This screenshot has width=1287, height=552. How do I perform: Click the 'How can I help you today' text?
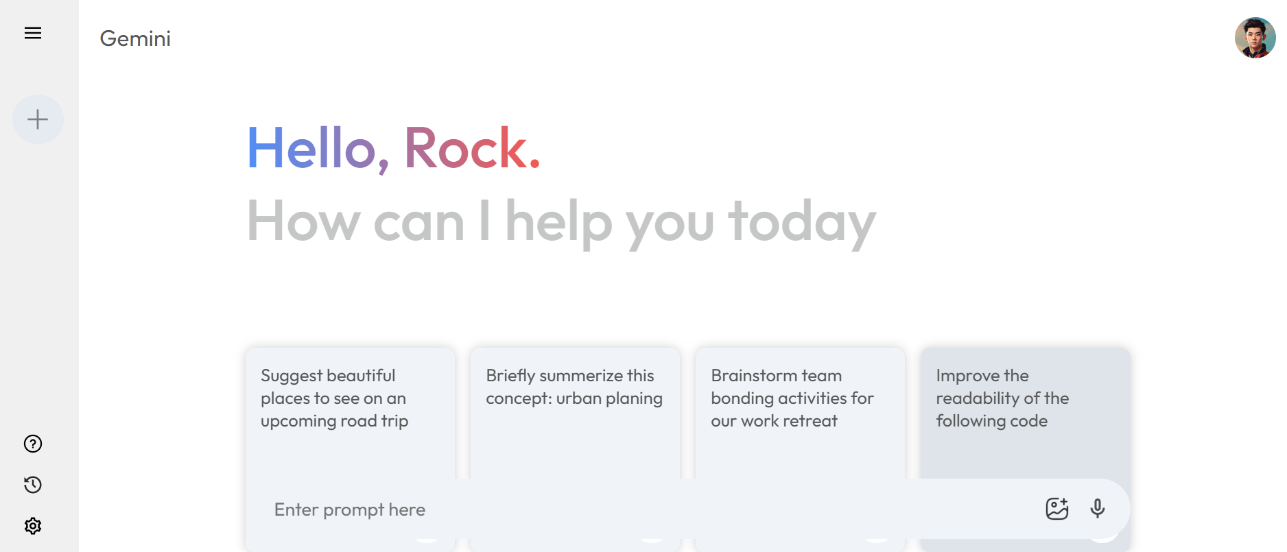561,221
